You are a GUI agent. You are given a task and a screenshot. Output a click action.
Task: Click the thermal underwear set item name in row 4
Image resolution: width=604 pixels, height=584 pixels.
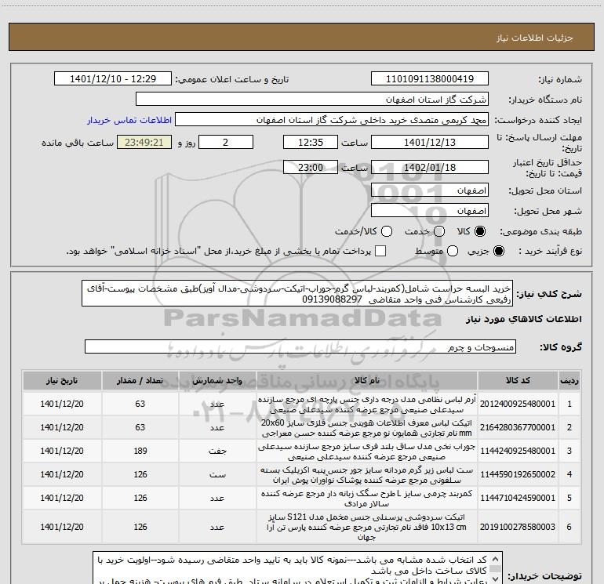point(367,475)
